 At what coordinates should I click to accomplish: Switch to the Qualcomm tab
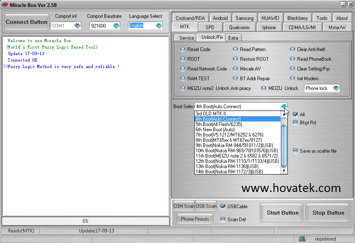(239, 28)
